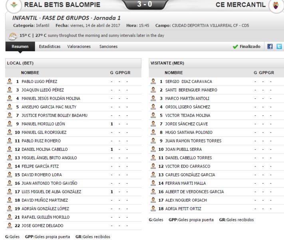The height and width of the screenshot is (240, 284).
Task: Open player Manuel Morillo León
Action: [43, 124]
